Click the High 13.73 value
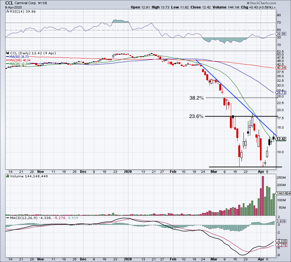The width and height of the screenshot is (291, 262). (x=160, y=7)
